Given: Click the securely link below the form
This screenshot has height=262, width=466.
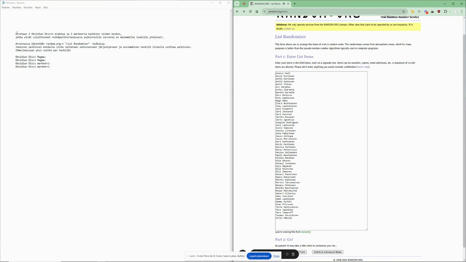Looking at the screenshot, I should click(305, 232).
